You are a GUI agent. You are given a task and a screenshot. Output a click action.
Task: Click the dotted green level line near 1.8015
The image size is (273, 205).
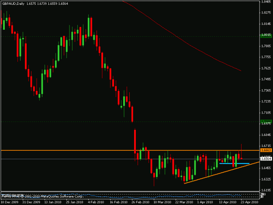pos(130,36)
